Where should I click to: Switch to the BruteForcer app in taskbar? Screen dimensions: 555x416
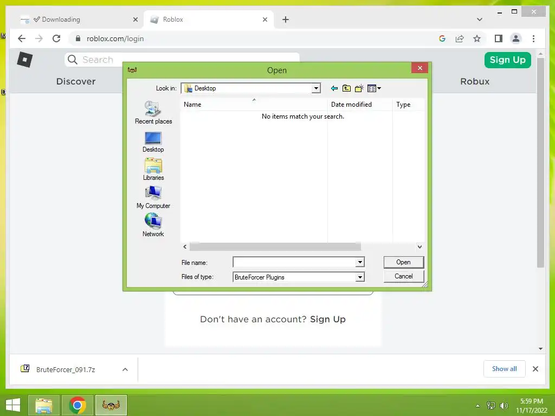111,405
